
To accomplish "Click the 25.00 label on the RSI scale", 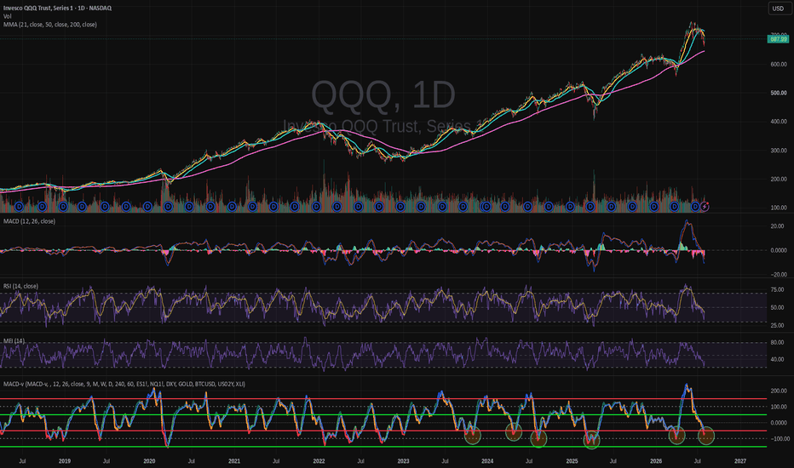I will click(779, 325).
